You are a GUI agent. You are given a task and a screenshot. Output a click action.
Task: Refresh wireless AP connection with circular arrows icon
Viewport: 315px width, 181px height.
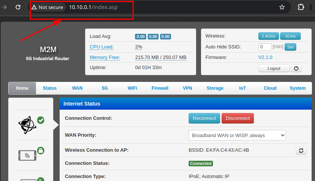301,151
